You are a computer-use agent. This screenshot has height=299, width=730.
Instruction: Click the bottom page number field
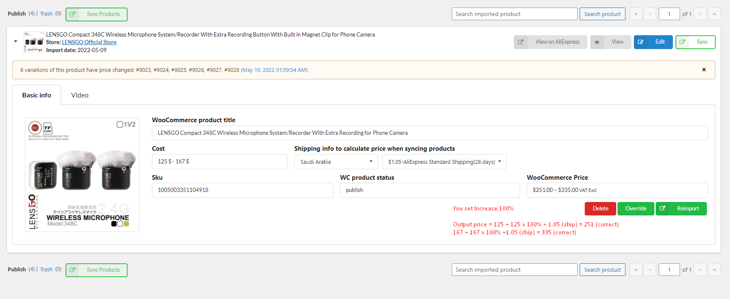669,270
